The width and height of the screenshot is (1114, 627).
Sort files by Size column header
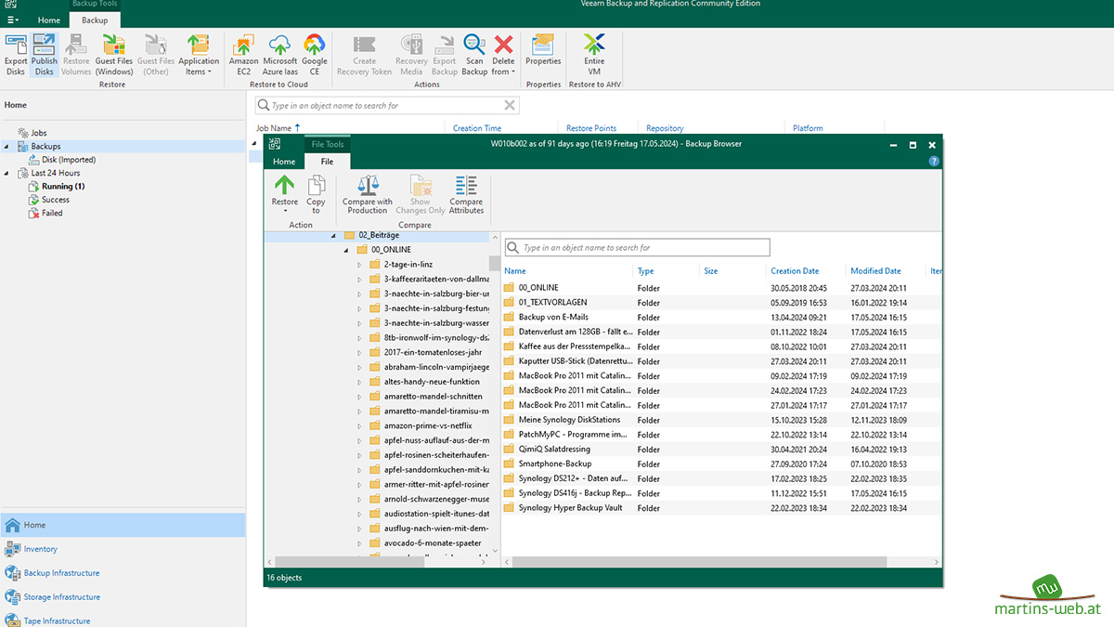pos(711,271)
